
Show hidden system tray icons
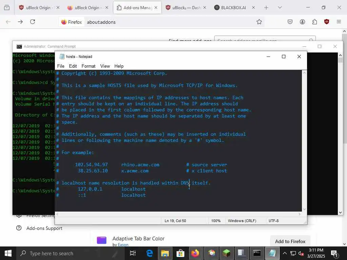tap(285, 253)
